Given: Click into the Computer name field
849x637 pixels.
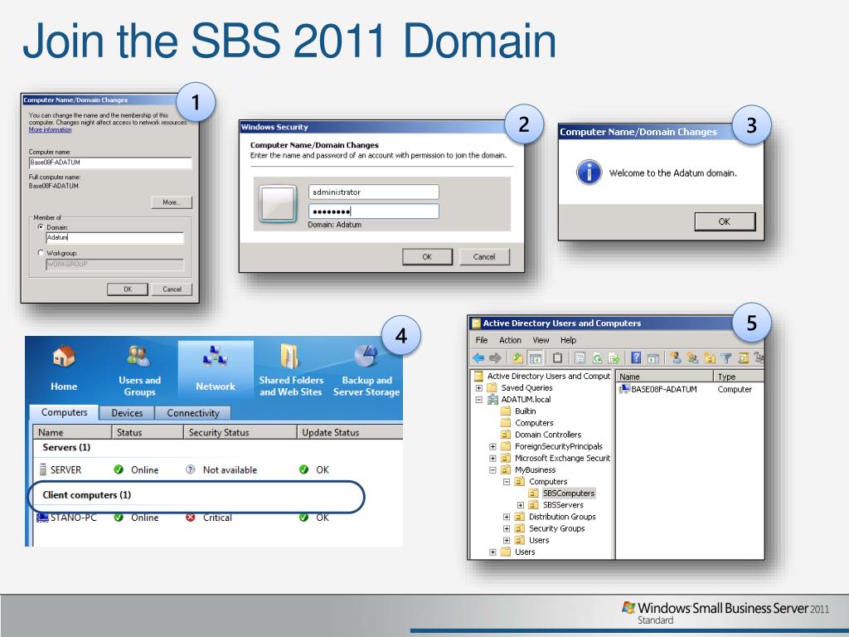Looking at the screenshot, I should coord(110,163).
